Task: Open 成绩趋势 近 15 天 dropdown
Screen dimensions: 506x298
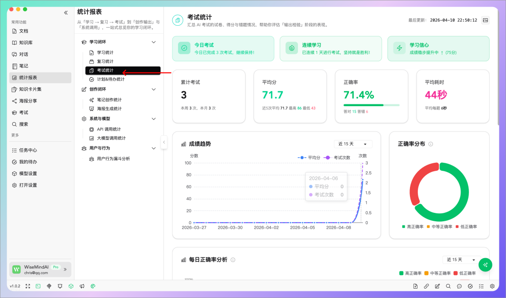Action: point(353,144)
